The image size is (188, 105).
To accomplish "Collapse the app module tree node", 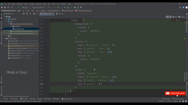I will (x=4, y=17).
